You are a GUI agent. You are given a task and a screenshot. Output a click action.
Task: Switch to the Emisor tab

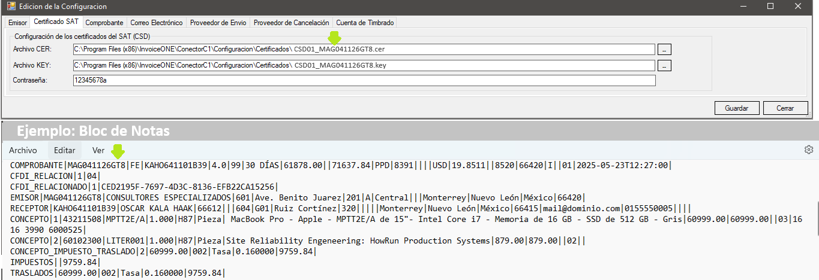[x=17, y=23]
